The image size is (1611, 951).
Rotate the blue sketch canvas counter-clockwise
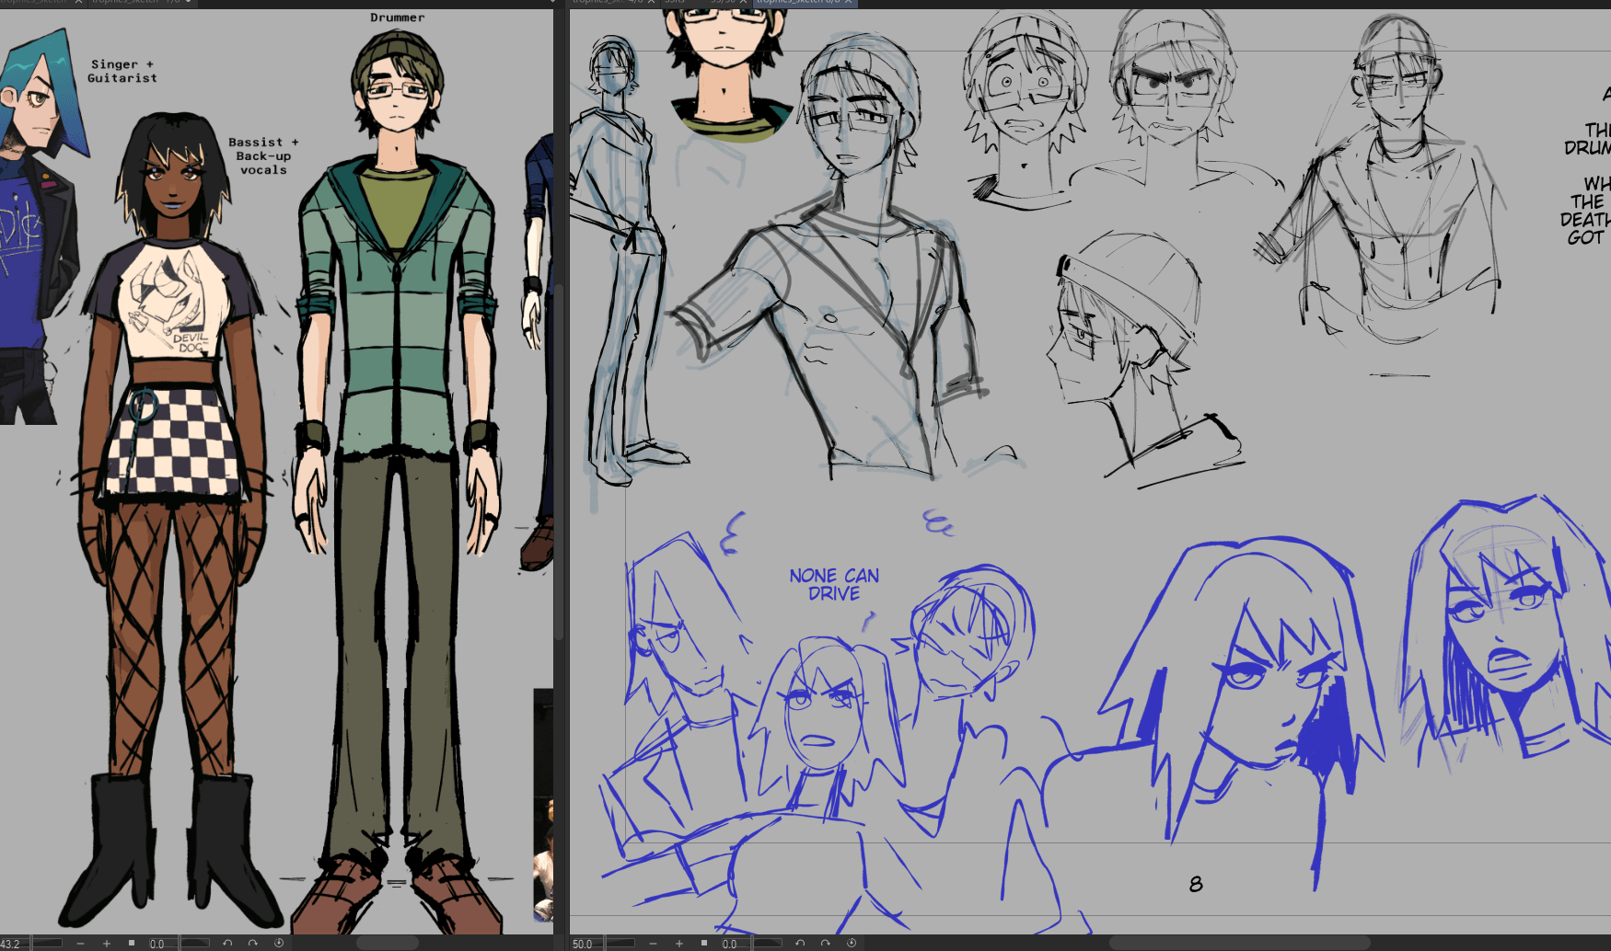[800, 944]
